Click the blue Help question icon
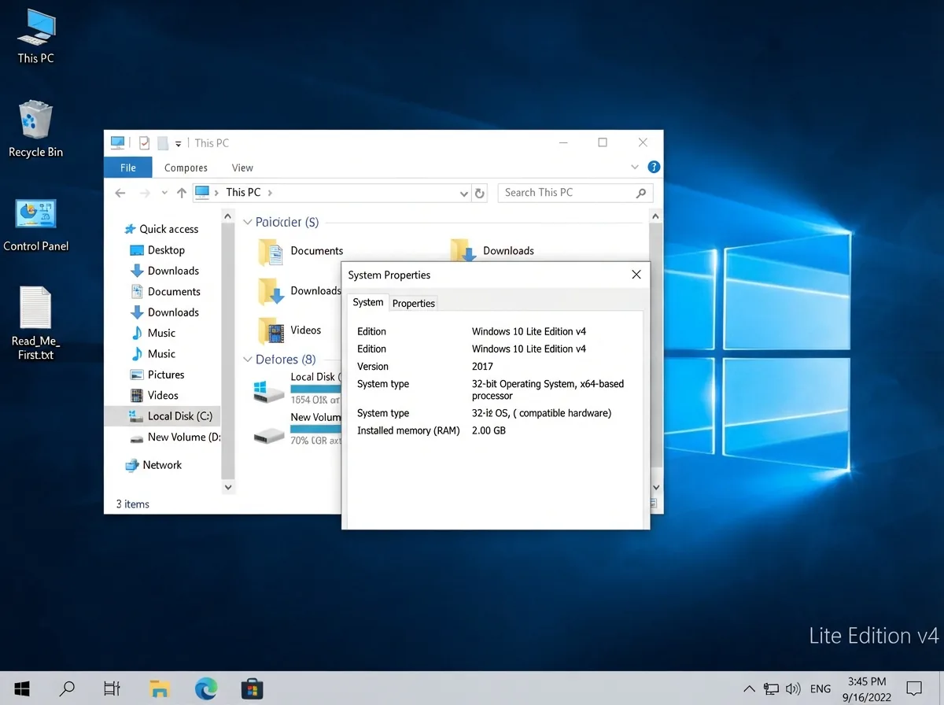Viewport: 944px width, 705px height. coord(654,168)
